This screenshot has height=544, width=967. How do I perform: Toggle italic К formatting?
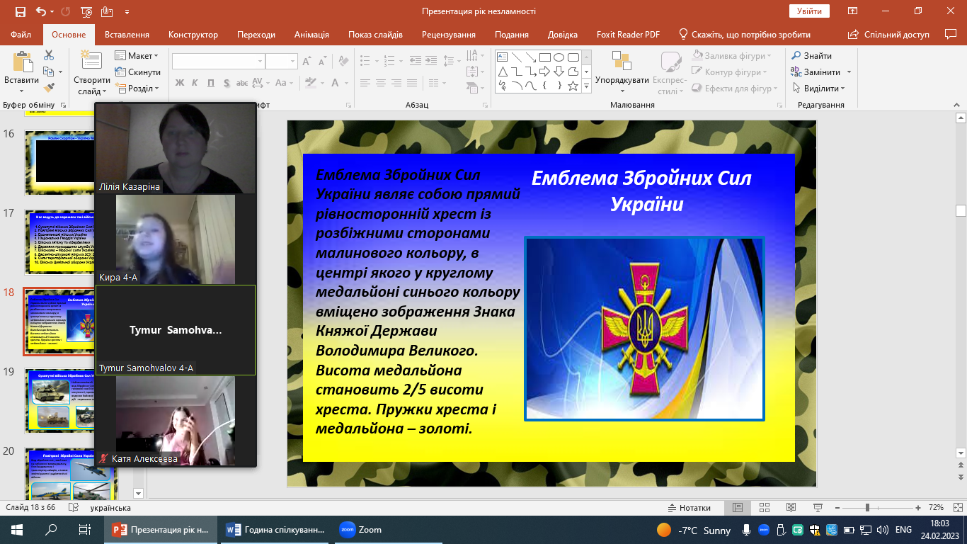(x=195, y=83)
